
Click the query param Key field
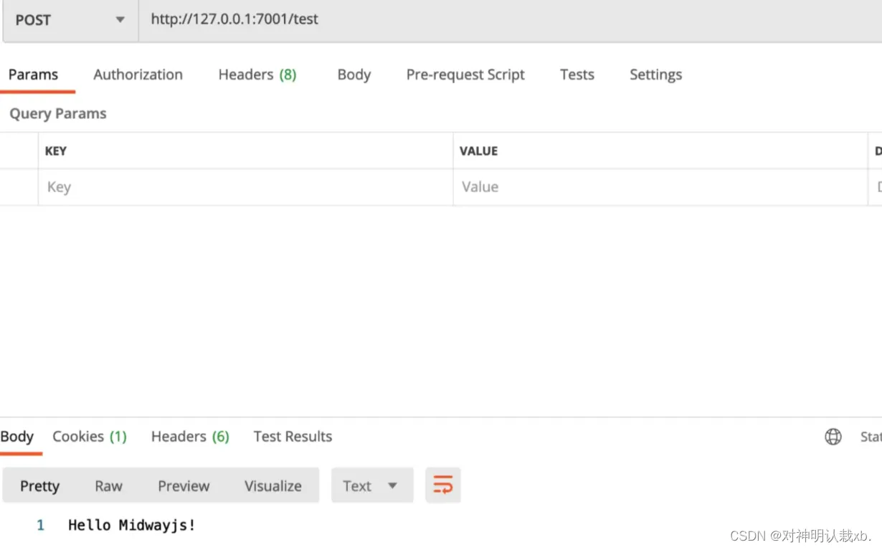pos(245,187)
